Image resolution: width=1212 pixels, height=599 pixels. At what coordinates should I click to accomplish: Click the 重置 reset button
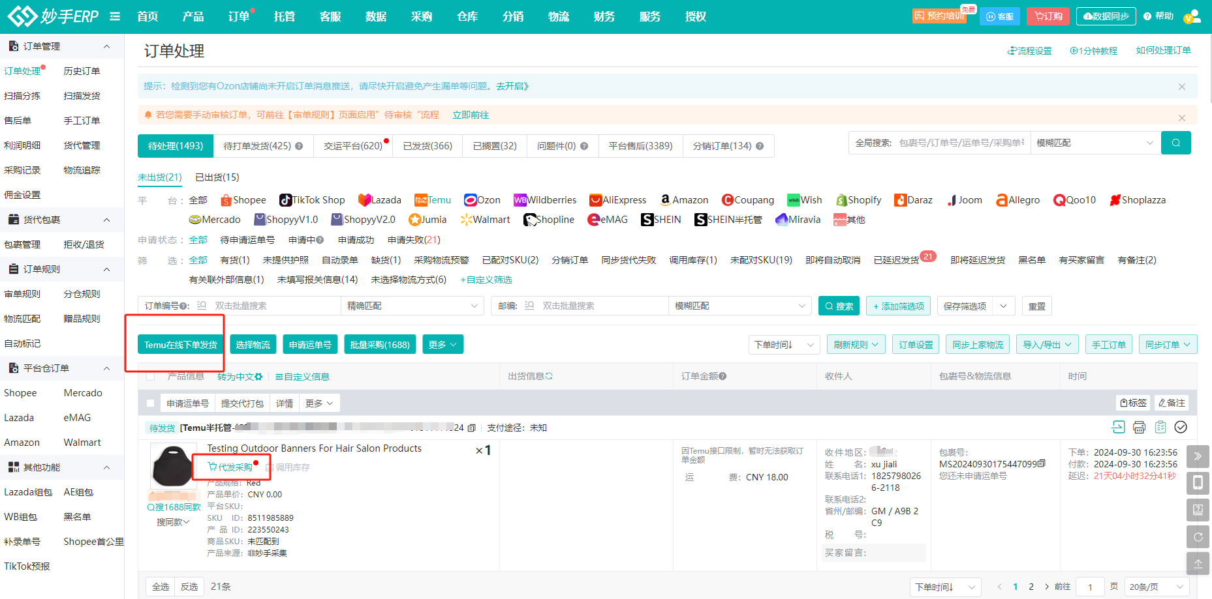tap(1037, 306)
